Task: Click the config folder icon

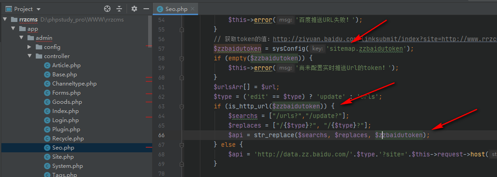Action: [x=39, y=47]
